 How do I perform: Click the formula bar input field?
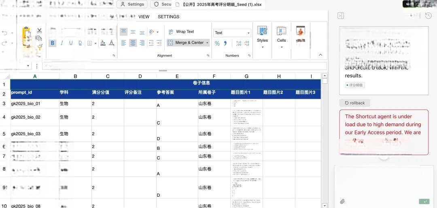pos(184,66)
